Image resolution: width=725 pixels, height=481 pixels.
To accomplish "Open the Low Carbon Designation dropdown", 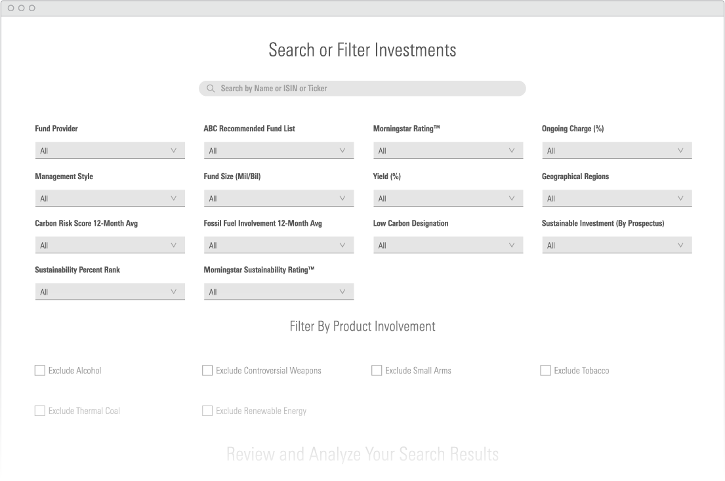I will (x=447, y=245).
